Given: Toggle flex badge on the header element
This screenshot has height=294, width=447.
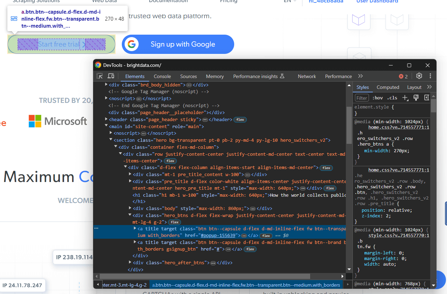Looking at the screenshot, I should (240, 120).
